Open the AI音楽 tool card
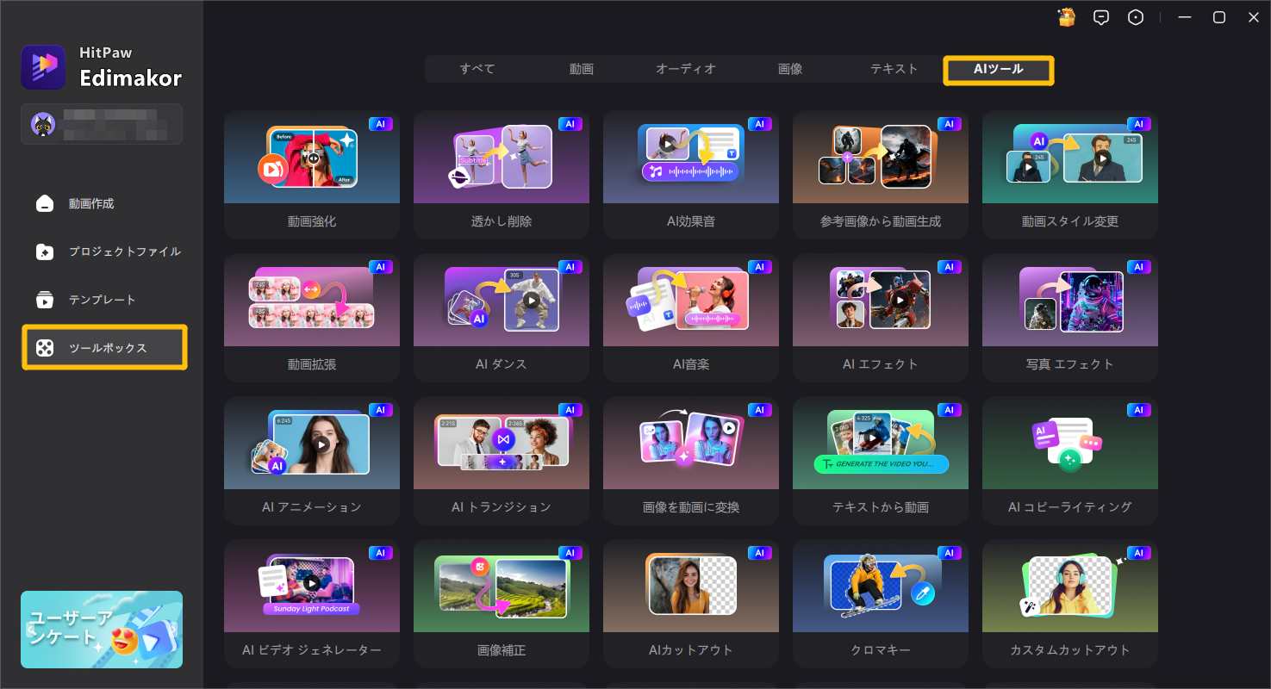Image resolution: width=1271 pixels, height=689 pixels. click(x=691, y=318)
